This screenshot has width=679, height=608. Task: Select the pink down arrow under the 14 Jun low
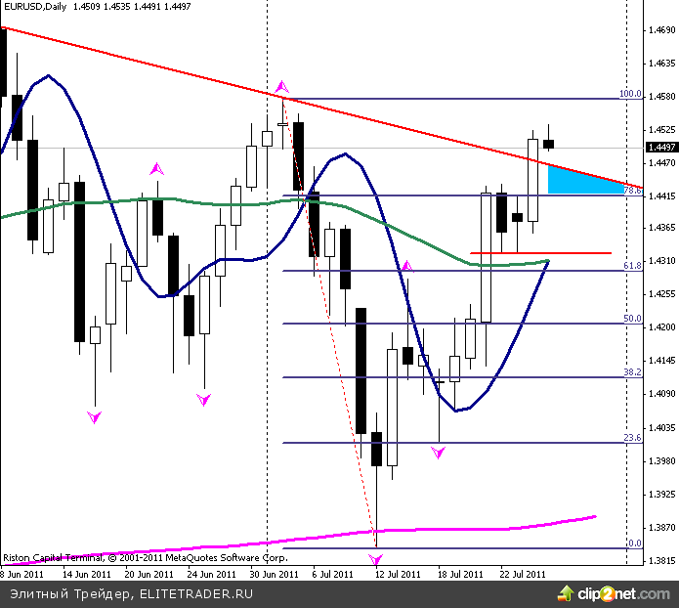[x=94, y=416]
